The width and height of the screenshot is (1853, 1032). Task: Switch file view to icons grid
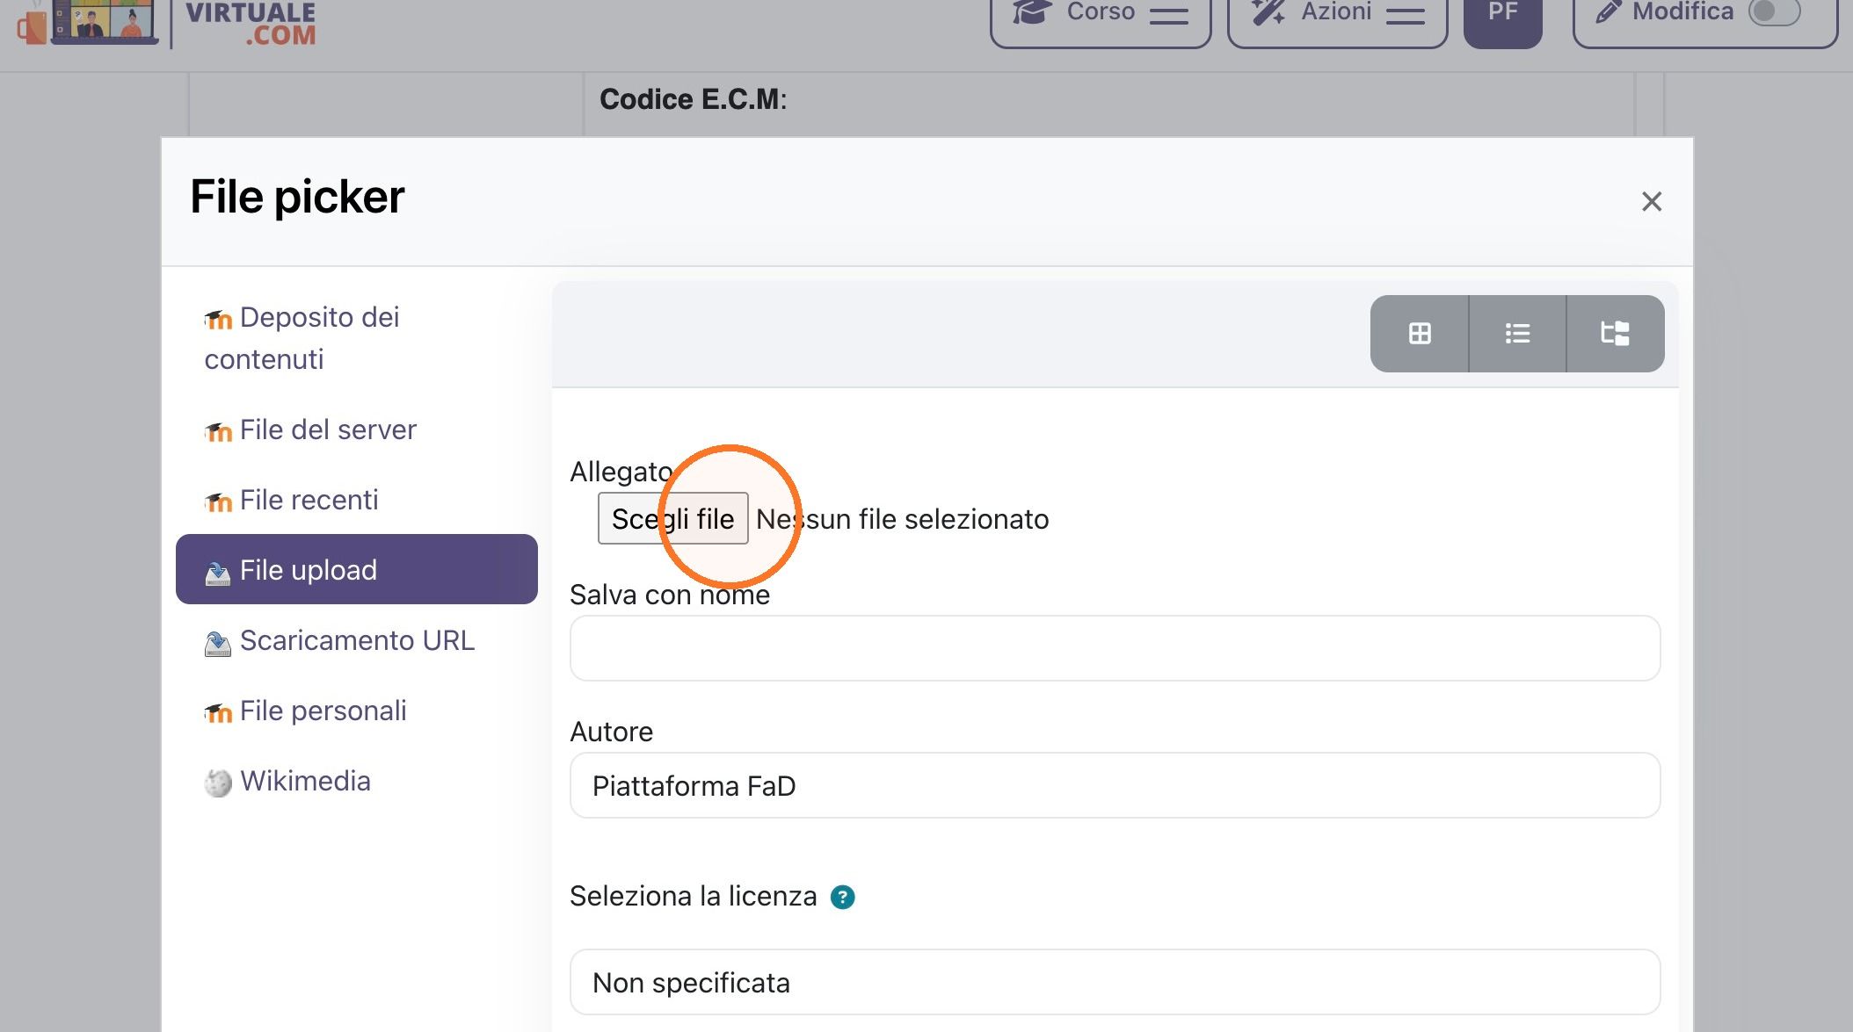pyautogui.click(x=1420, y=334)
